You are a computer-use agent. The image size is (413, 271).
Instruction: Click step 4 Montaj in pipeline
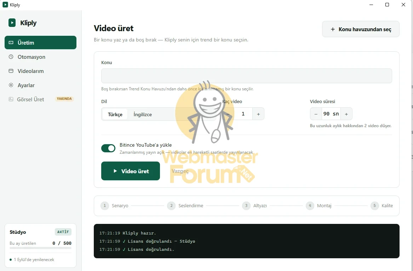click(319, 205)
